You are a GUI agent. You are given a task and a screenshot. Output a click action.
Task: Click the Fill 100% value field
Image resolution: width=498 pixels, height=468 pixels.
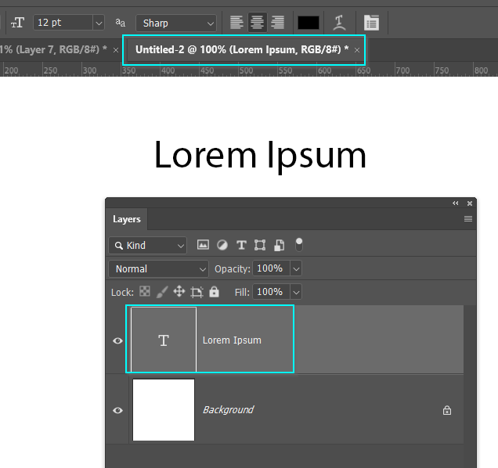pyautogui.click(x=271, y=292)
